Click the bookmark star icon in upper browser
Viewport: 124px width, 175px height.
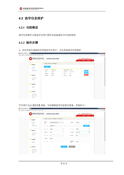103,55
